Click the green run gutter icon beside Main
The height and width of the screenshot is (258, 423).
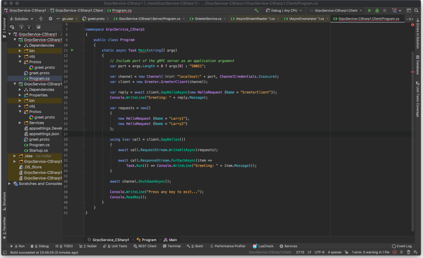[72, 50]
